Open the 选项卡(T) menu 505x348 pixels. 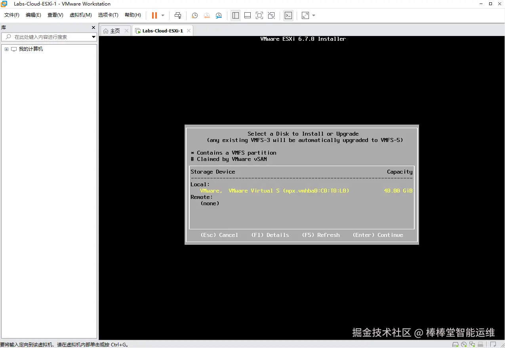coord(108,15)
